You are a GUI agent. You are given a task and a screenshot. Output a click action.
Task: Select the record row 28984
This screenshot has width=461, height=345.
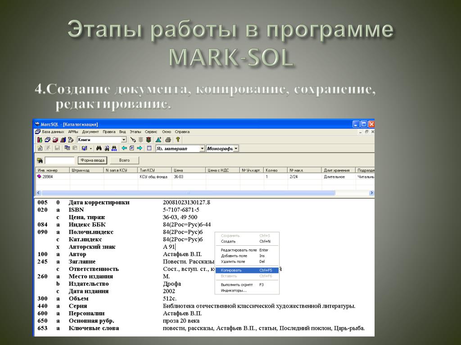pyautogui.click(x=205, y=177)
